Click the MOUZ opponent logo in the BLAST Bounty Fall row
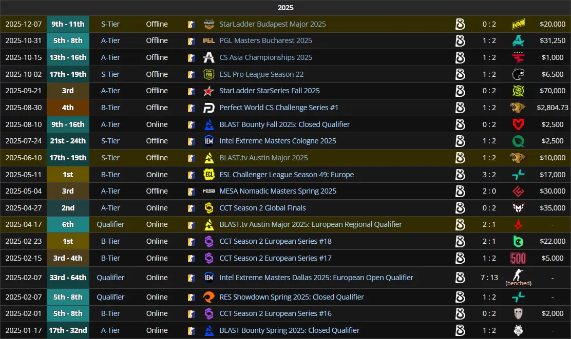This screenshot has width=571, height=339. point(518,124)
